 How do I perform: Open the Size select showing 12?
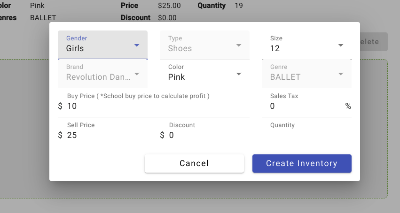pyautogui.click(x=301, y=48)
